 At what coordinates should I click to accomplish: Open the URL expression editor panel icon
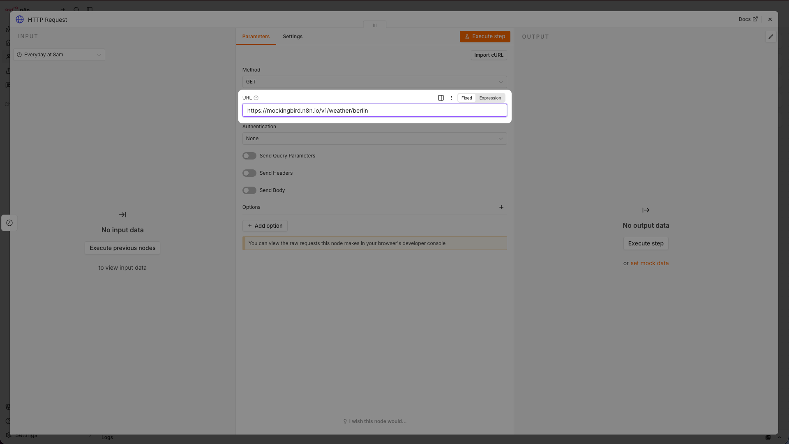point(441,98)
